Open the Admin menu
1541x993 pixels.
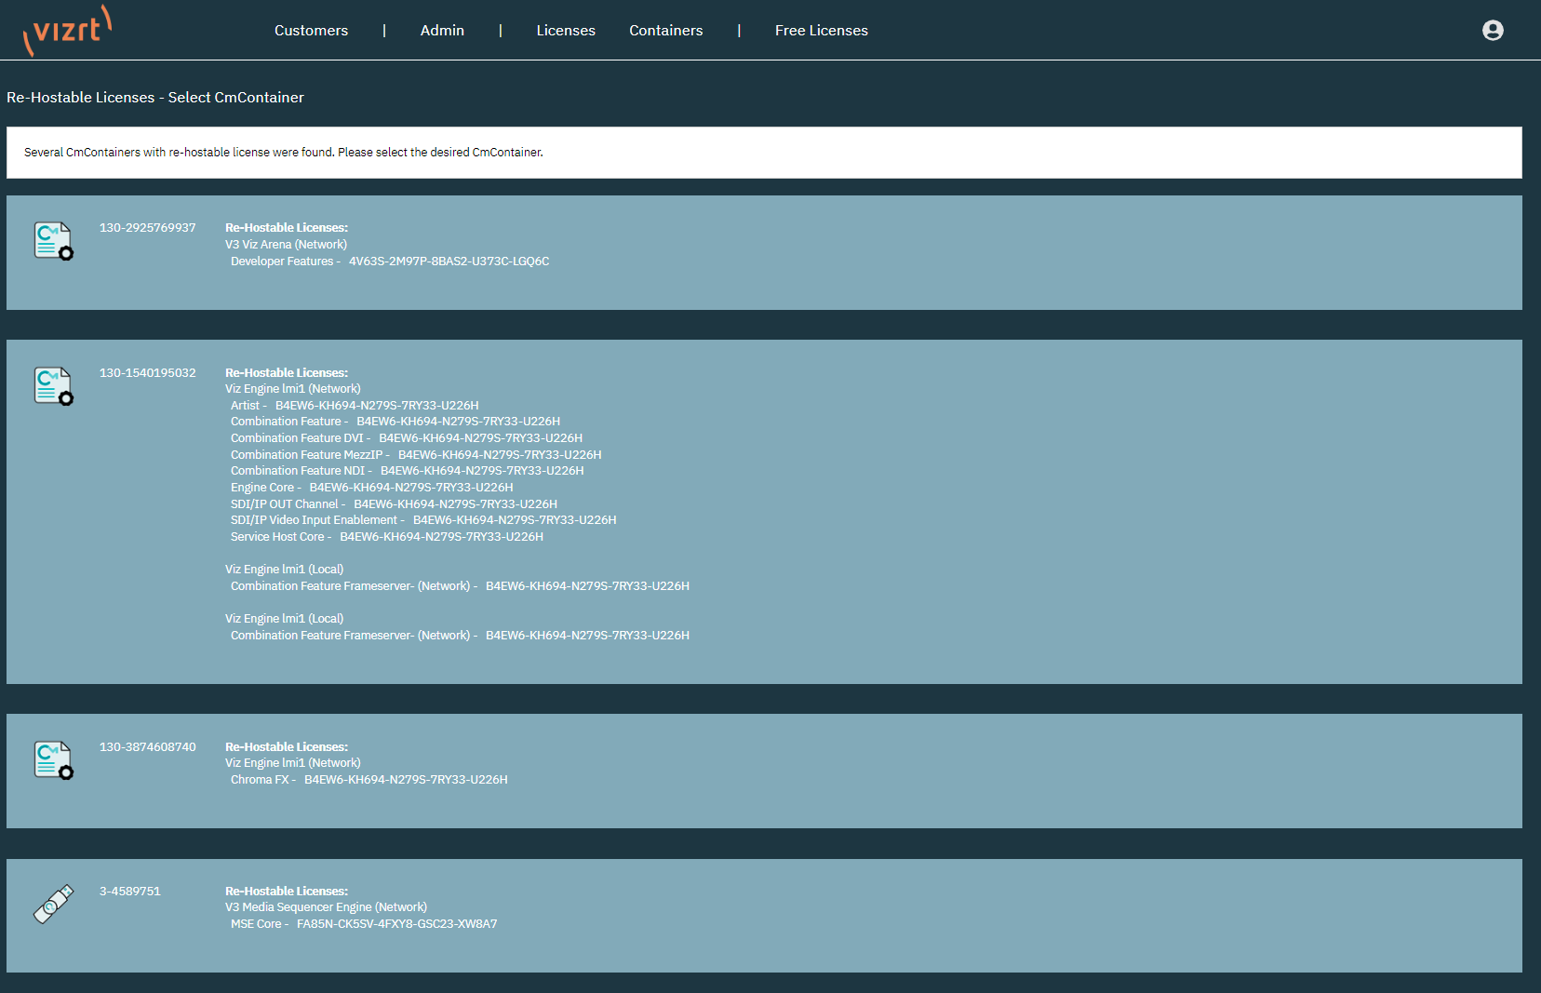(442, 31)
